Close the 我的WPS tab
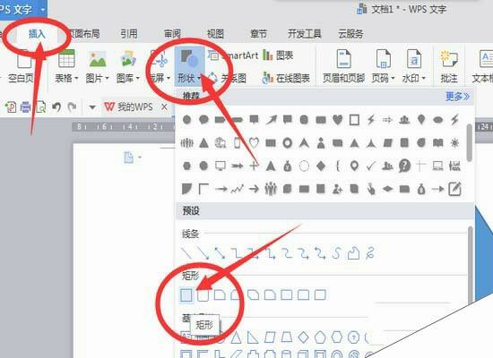The image size is (493, 358). click(164, 107)
